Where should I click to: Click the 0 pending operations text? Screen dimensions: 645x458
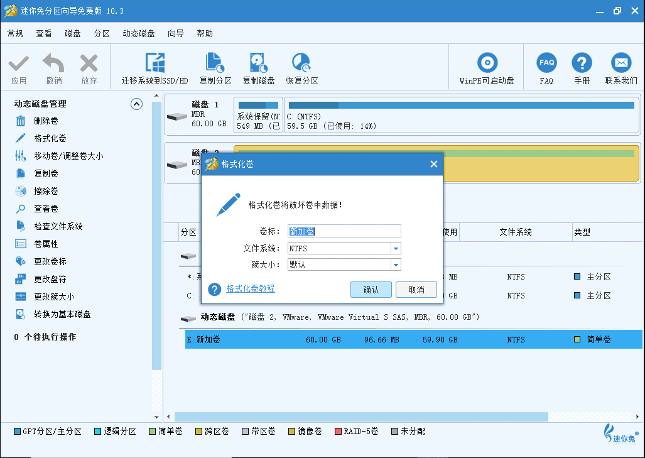[x=45, y=337]
